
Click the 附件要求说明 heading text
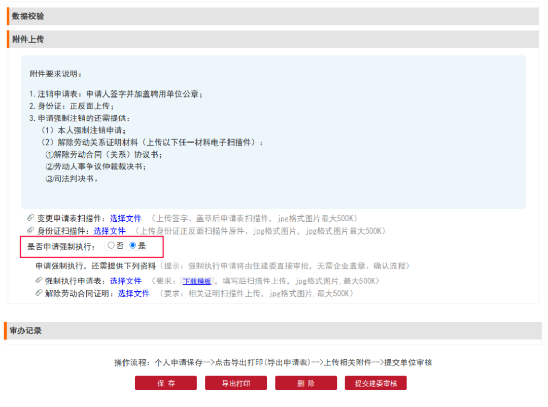[x=56, y=74]
